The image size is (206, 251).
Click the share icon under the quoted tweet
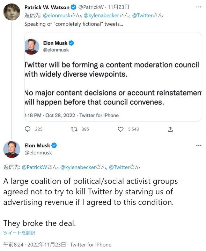point(170,129)
